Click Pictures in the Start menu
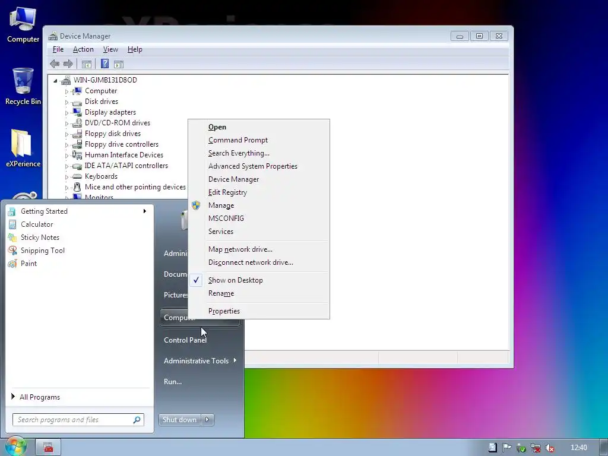 point(176,295)
